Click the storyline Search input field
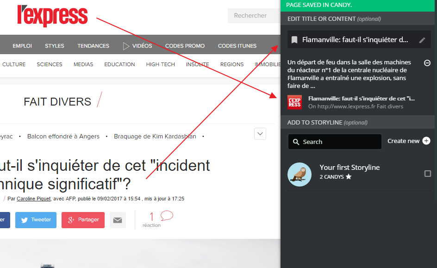Screen dimensions: 437x268 pos(335,142)
